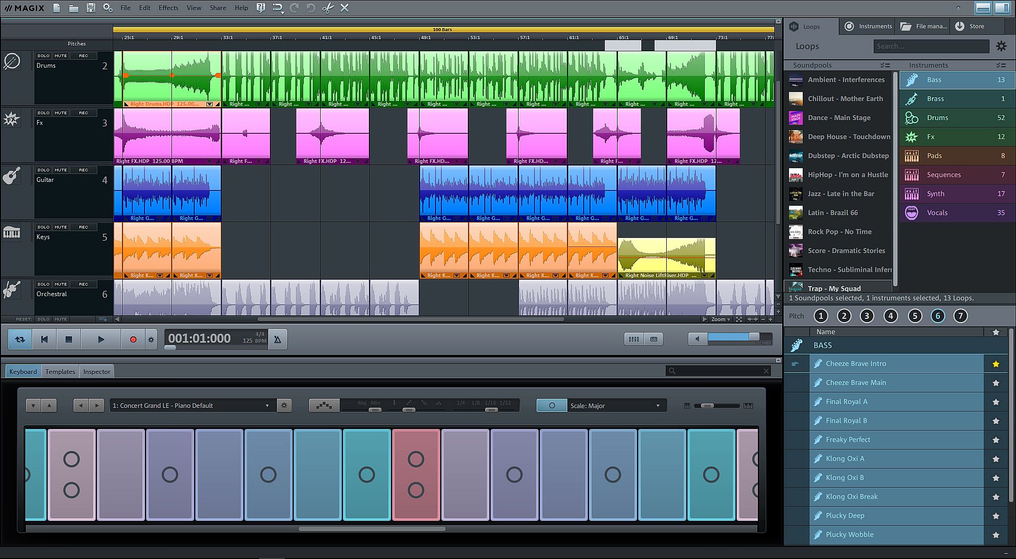This screenshot has width=1016, height=559.
Task: Switch to the Inspector tab
Action: [x=96, y=372]
